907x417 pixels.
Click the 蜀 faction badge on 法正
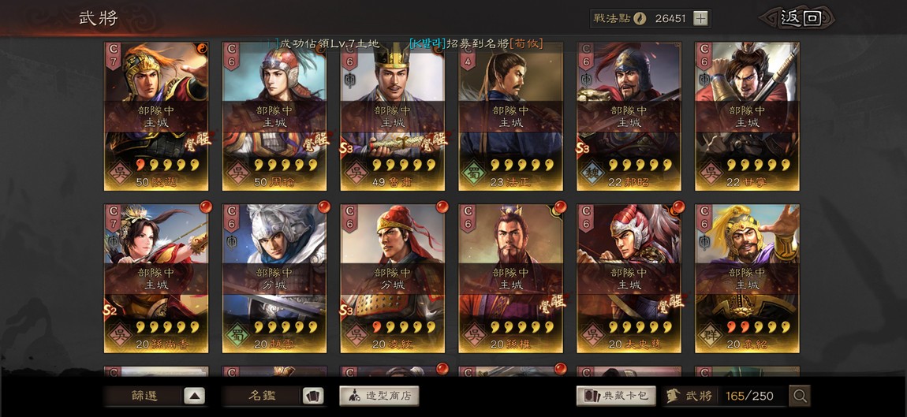coord(474,173)
